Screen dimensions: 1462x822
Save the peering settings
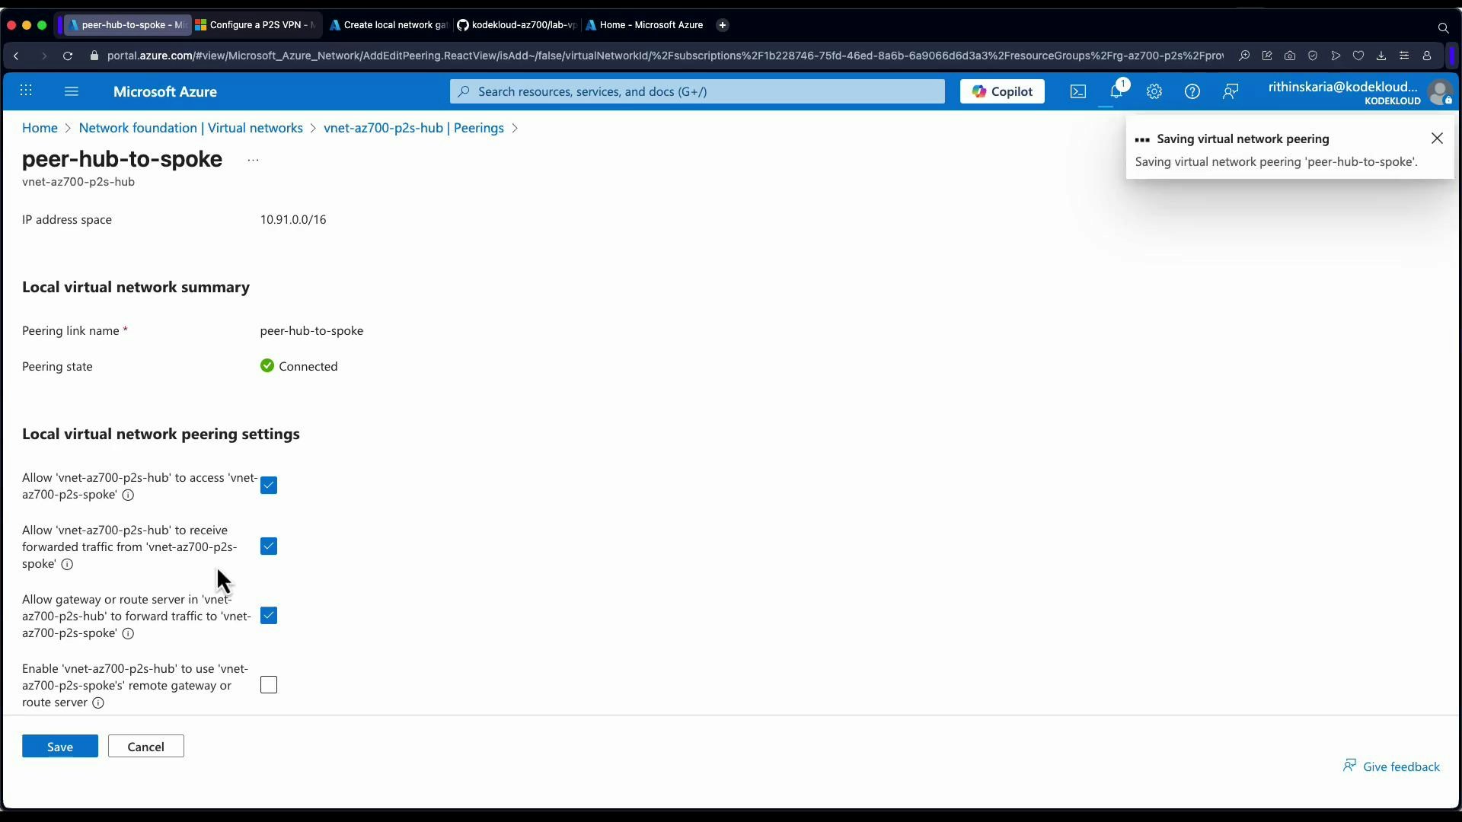pos(60,746)
